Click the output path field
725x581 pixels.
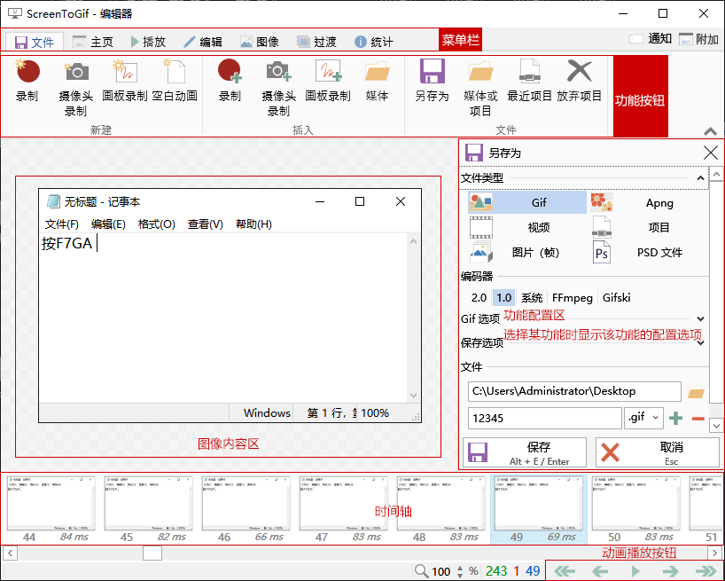(x=574, y=391)
